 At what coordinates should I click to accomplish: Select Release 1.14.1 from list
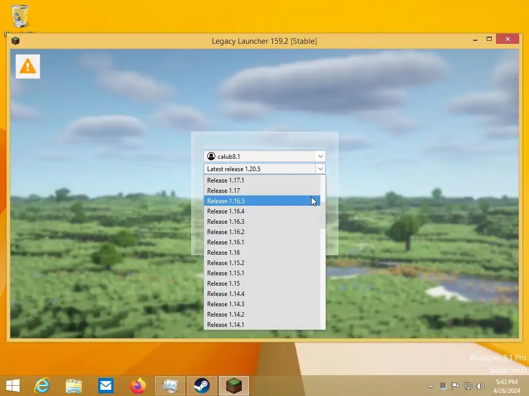[x=262, y=325]
